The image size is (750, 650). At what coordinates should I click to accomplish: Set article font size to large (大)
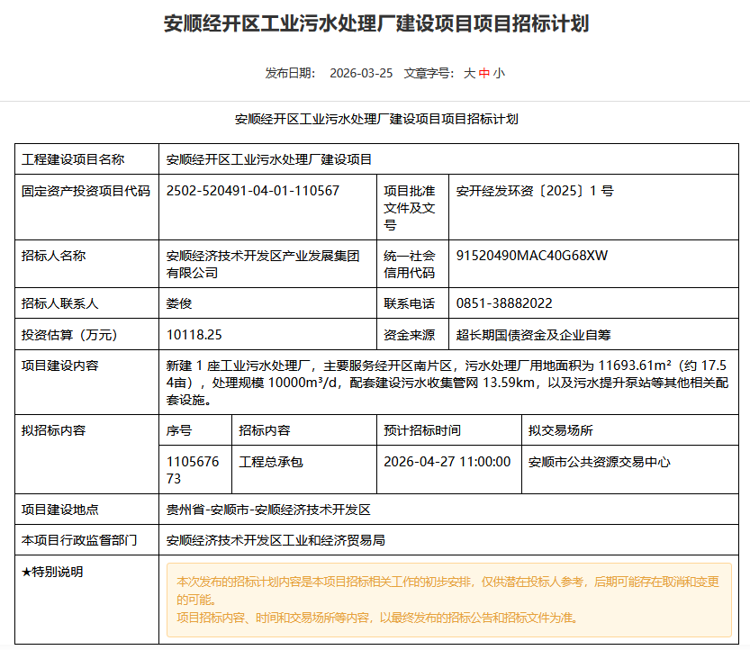pyautogui.click(x=469, y=73)
